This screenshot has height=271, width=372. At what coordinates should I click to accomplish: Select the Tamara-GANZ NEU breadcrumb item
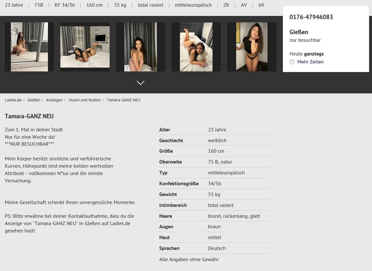[x=123, y=100]
